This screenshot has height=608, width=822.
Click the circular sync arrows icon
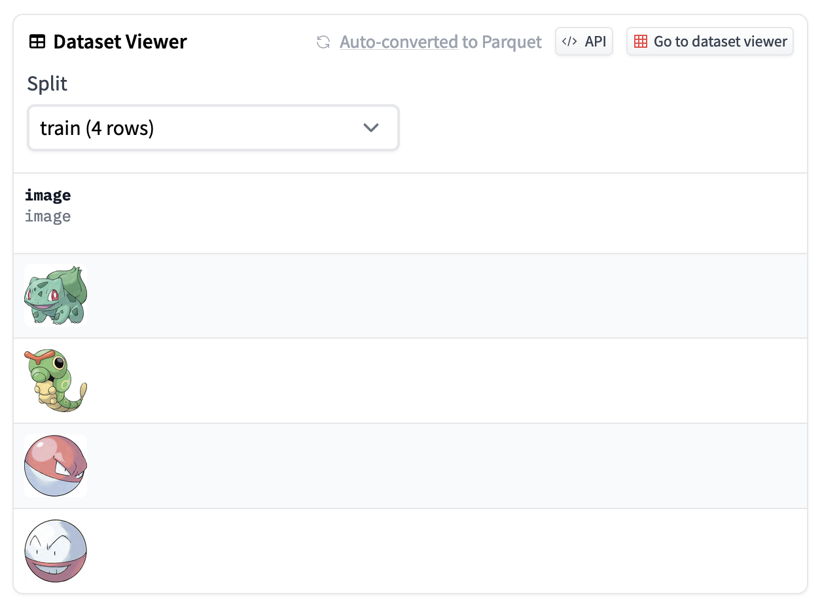pyautogui.click(x=323, y=42)
